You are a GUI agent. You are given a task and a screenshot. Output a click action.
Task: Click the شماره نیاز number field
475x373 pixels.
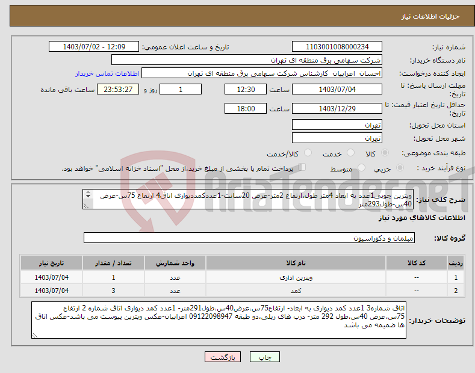[337, 47]
